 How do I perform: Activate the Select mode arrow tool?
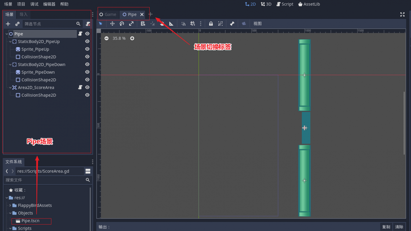pos(101,23)
